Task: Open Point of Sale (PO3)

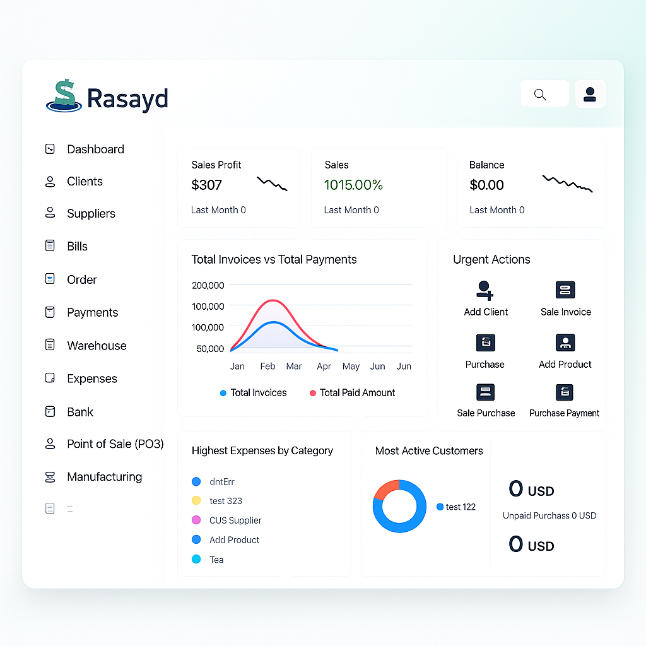Action: (115, 443)
